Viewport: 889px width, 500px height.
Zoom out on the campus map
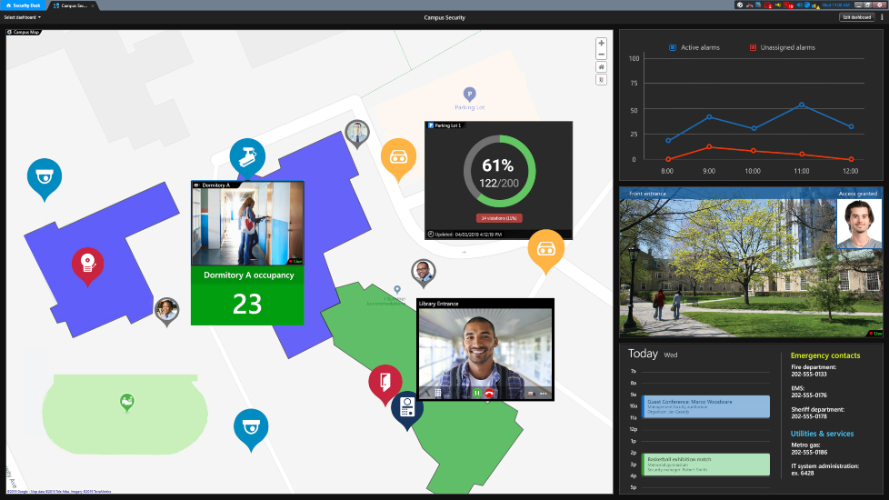click(601, 55)
